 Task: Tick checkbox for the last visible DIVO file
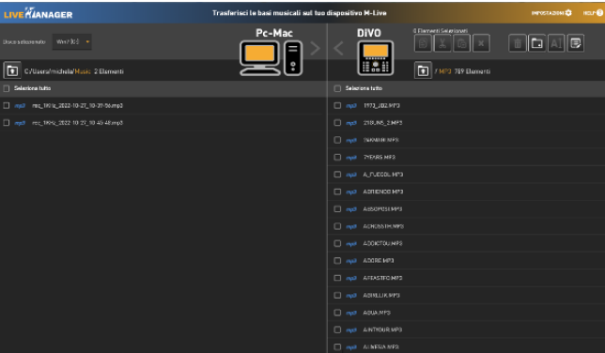pyautogui.click(x=337, y=346)
